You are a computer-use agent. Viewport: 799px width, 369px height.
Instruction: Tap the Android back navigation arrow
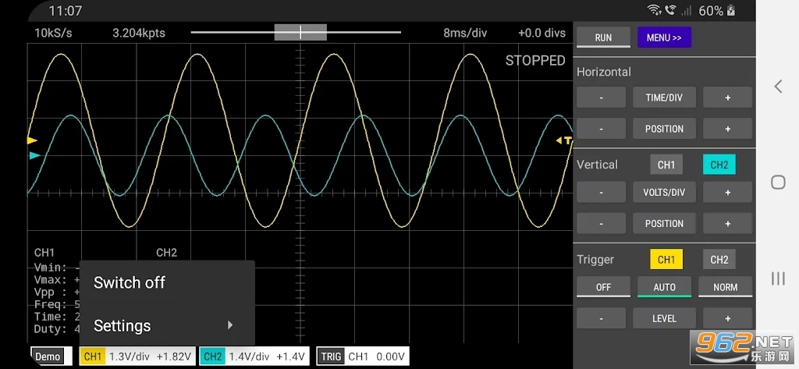[778, 87]
